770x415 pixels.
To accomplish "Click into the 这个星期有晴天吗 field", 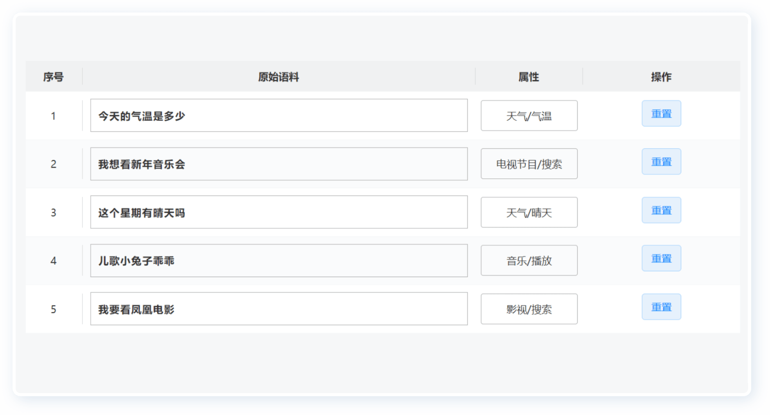I will coord(279,212).
